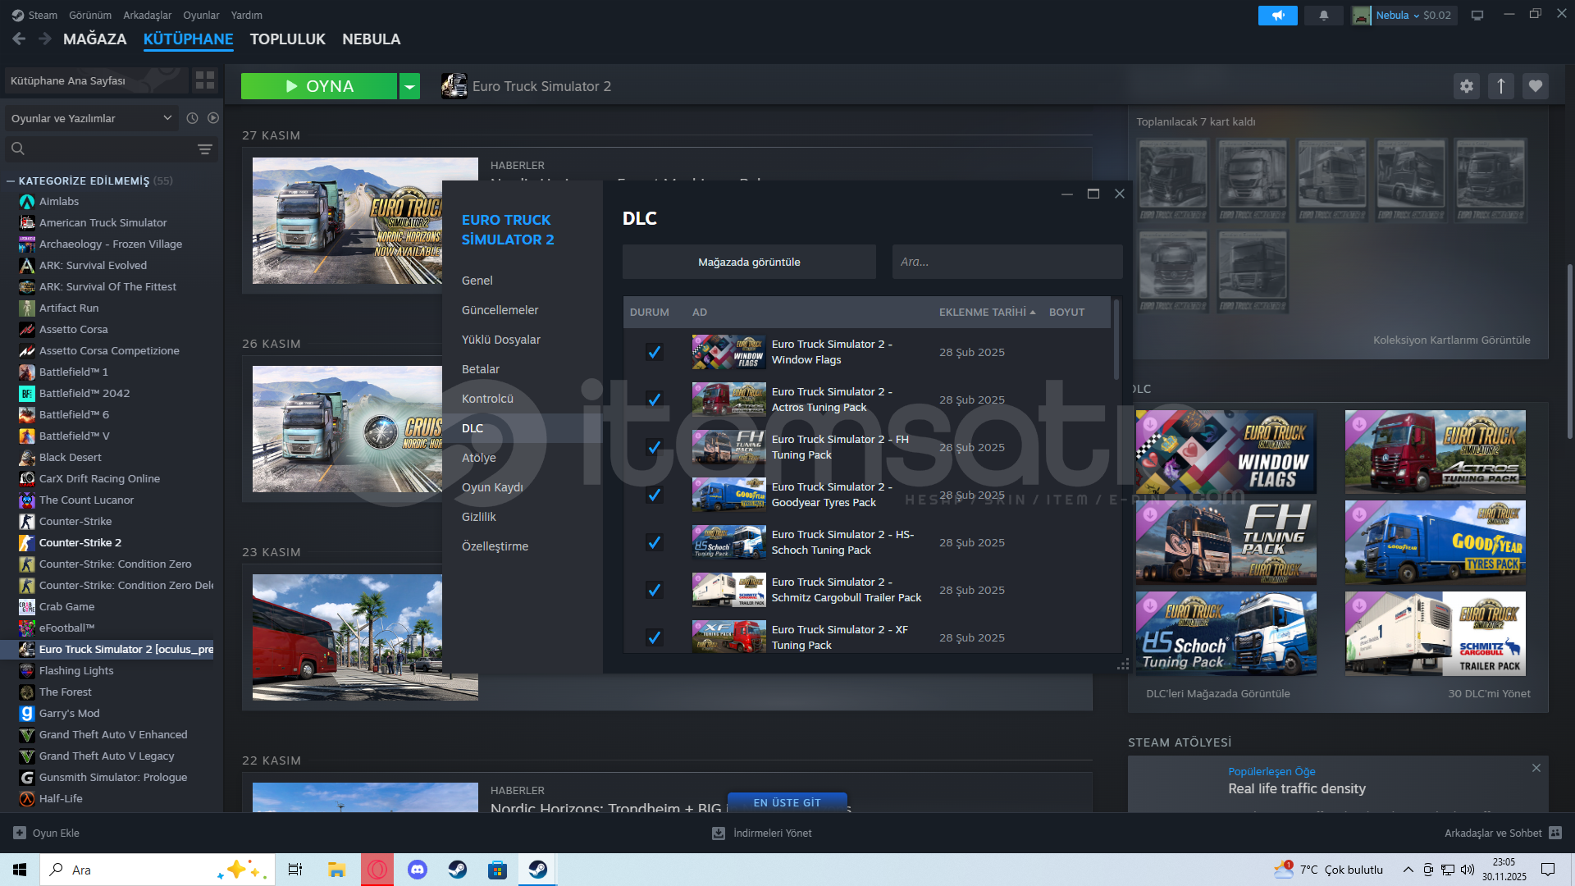Click the DLC search field
This screenshot has height=886, width=1575.
click(1007, 263)
